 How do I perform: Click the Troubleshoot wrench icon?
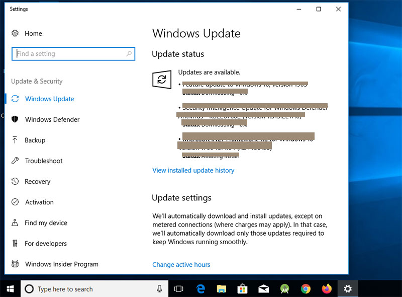click(15, 161)
